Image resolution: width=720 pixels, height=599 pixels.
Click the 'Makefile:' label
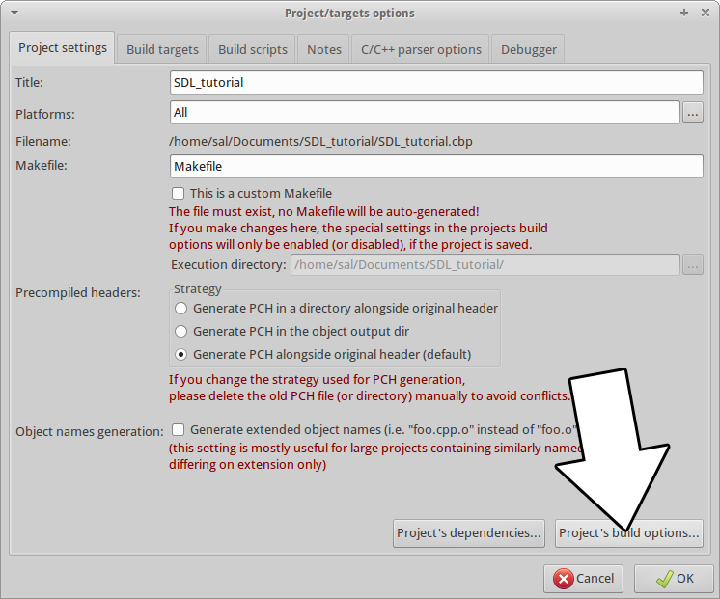[x=42, y=166]
